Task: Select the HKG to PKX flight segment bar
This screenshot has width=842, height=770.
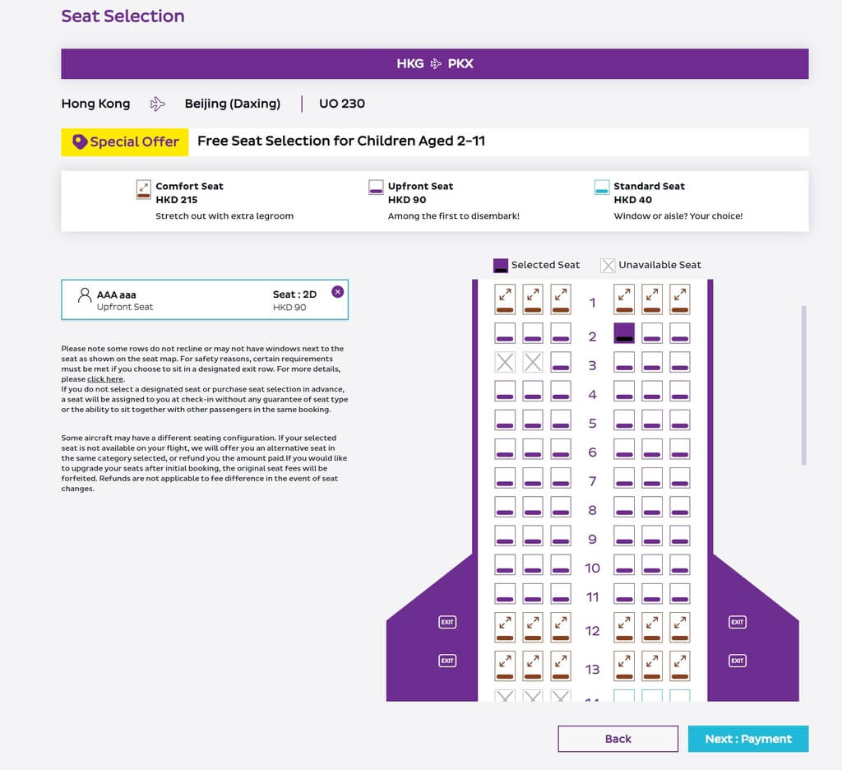Action: click(x=434, y=64)
